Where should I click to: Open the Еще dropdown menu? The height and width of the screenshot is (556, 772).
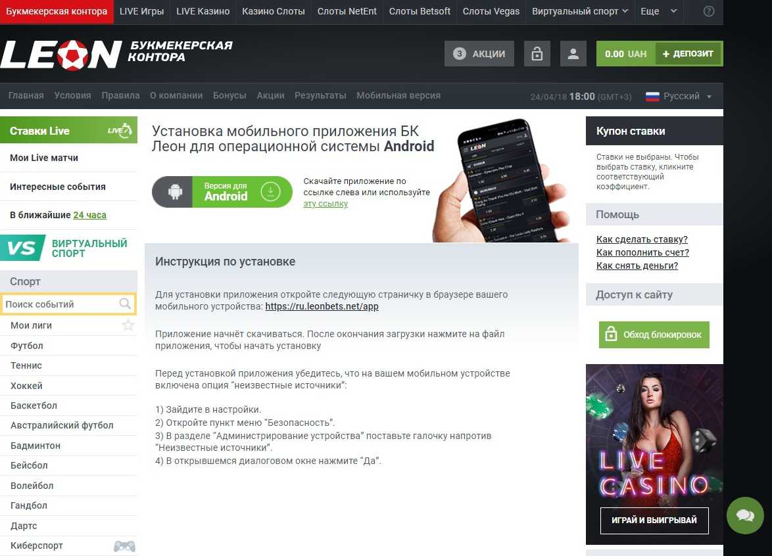[659, 11]
